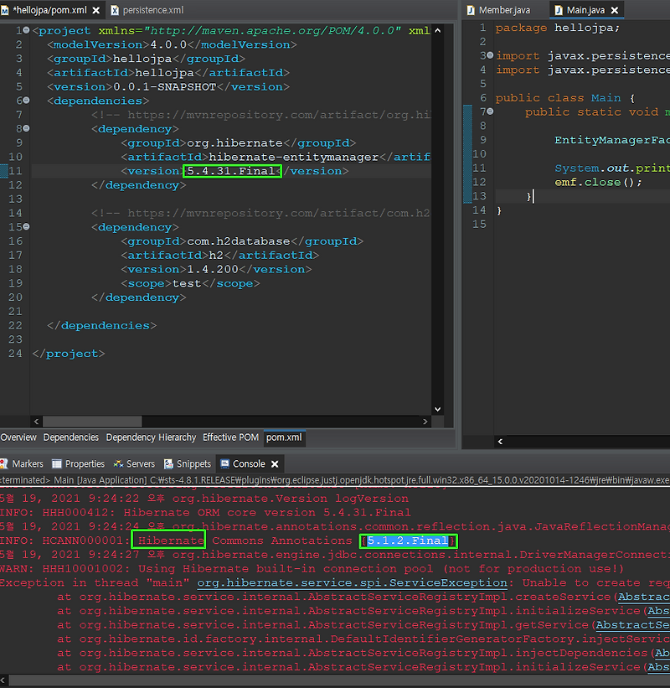The width and height of the screenshot is (670, 688).
Task: Open the Effective POM tab
Action: click(x=230, y=437)
